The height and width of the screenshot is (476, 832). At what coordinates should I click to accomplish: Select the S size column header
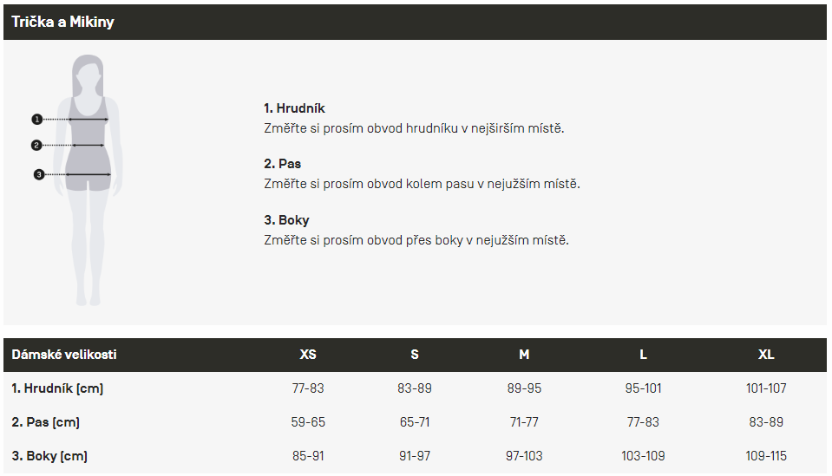coord(415,355)
